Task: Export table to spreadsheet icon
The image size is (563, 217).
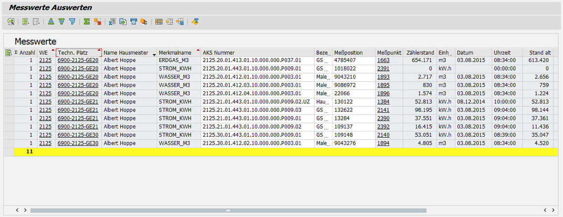Action: [112, 22]
